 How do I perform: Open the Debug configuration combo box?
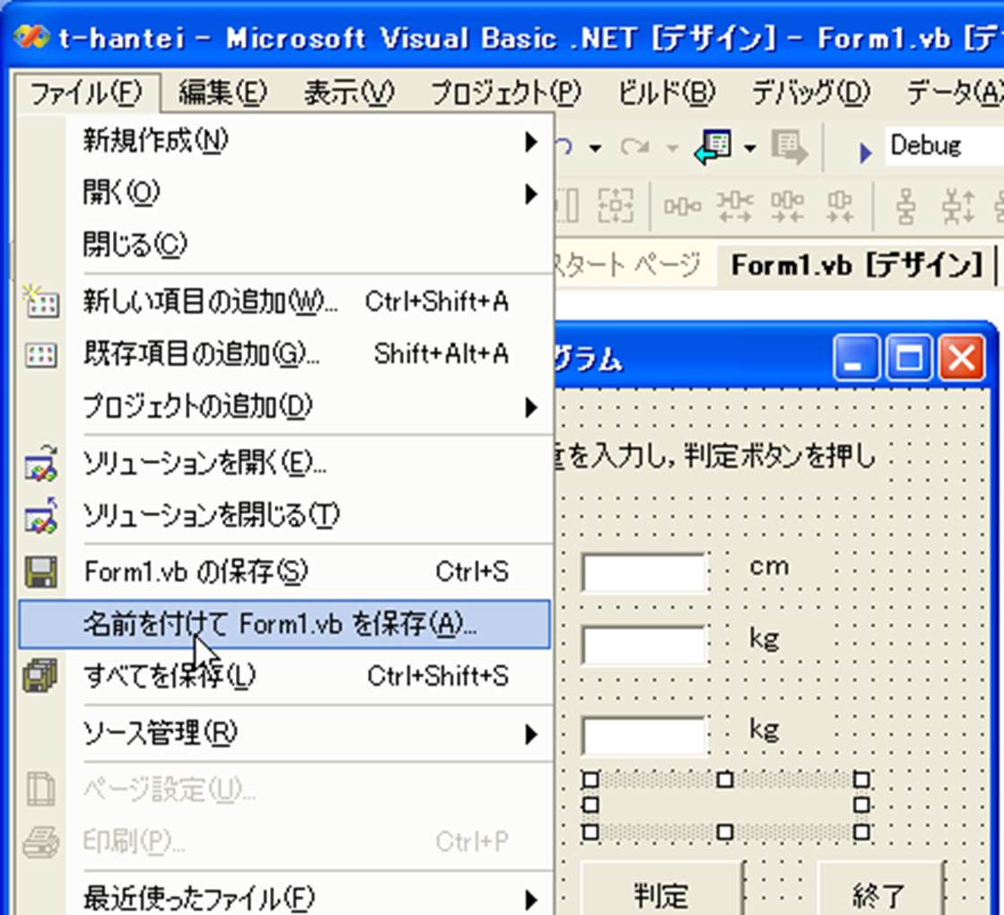tap(942, 146)
